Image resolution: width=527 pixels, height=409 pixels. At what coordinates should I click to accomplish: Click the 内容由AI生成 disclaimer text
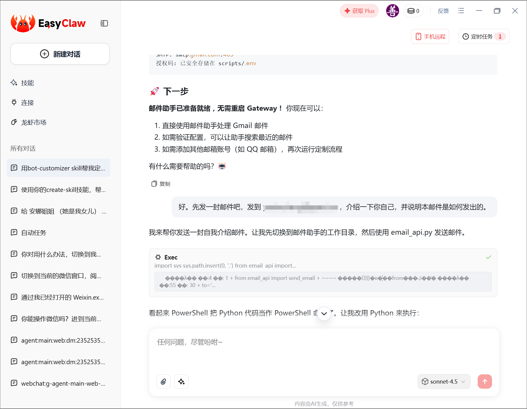(x=324, y=404)
